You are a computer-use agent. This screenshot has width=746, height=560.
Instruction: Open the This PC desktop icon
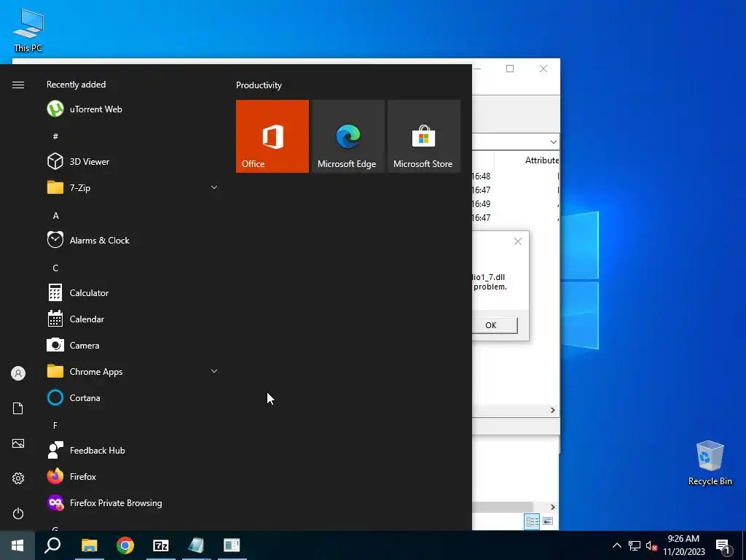click(x=28, y=30)
